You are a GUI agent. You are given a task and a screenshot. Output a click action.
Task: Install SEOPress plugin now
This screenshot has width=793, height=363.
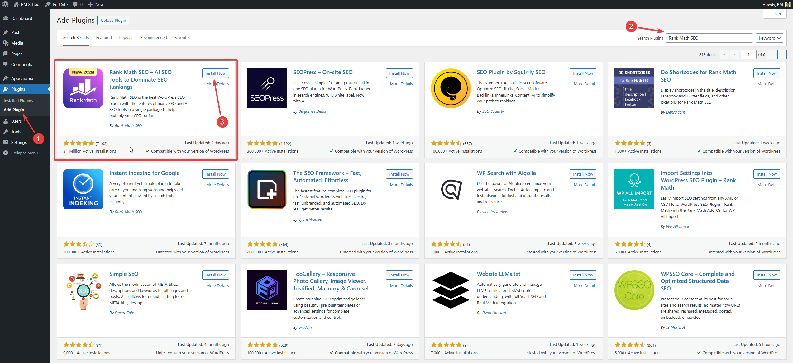click(x=399, y=73)
